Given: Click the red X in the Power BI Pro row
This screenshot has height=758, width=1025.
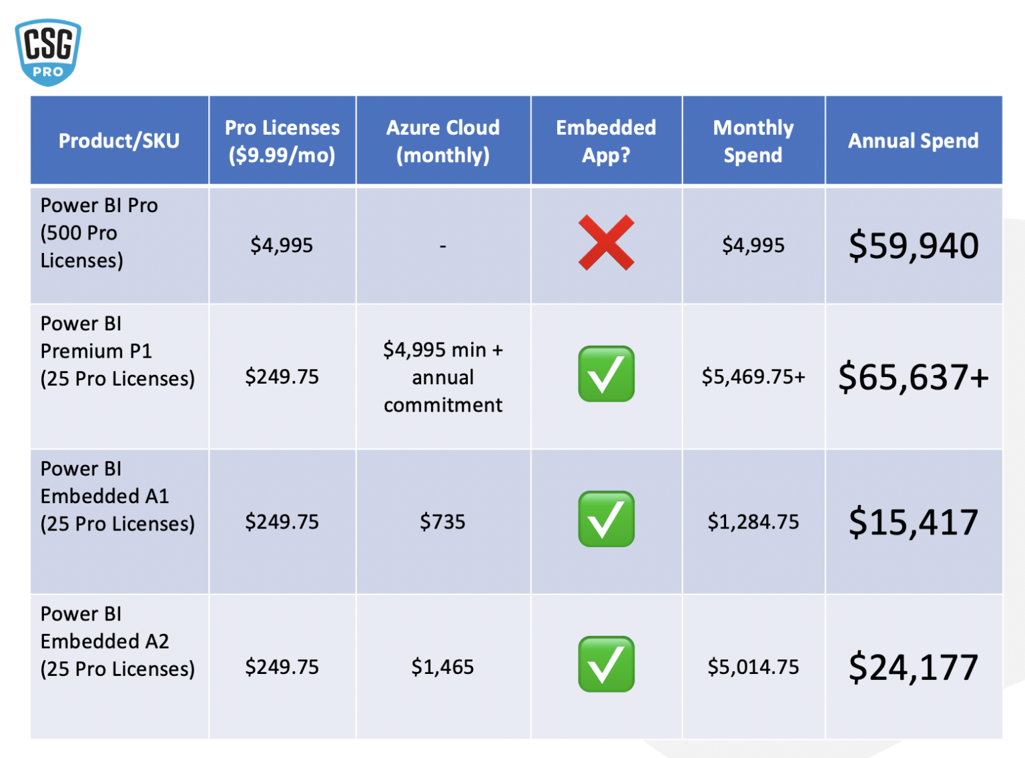Looking at the screenshot, I should click(x=606, y=243).
